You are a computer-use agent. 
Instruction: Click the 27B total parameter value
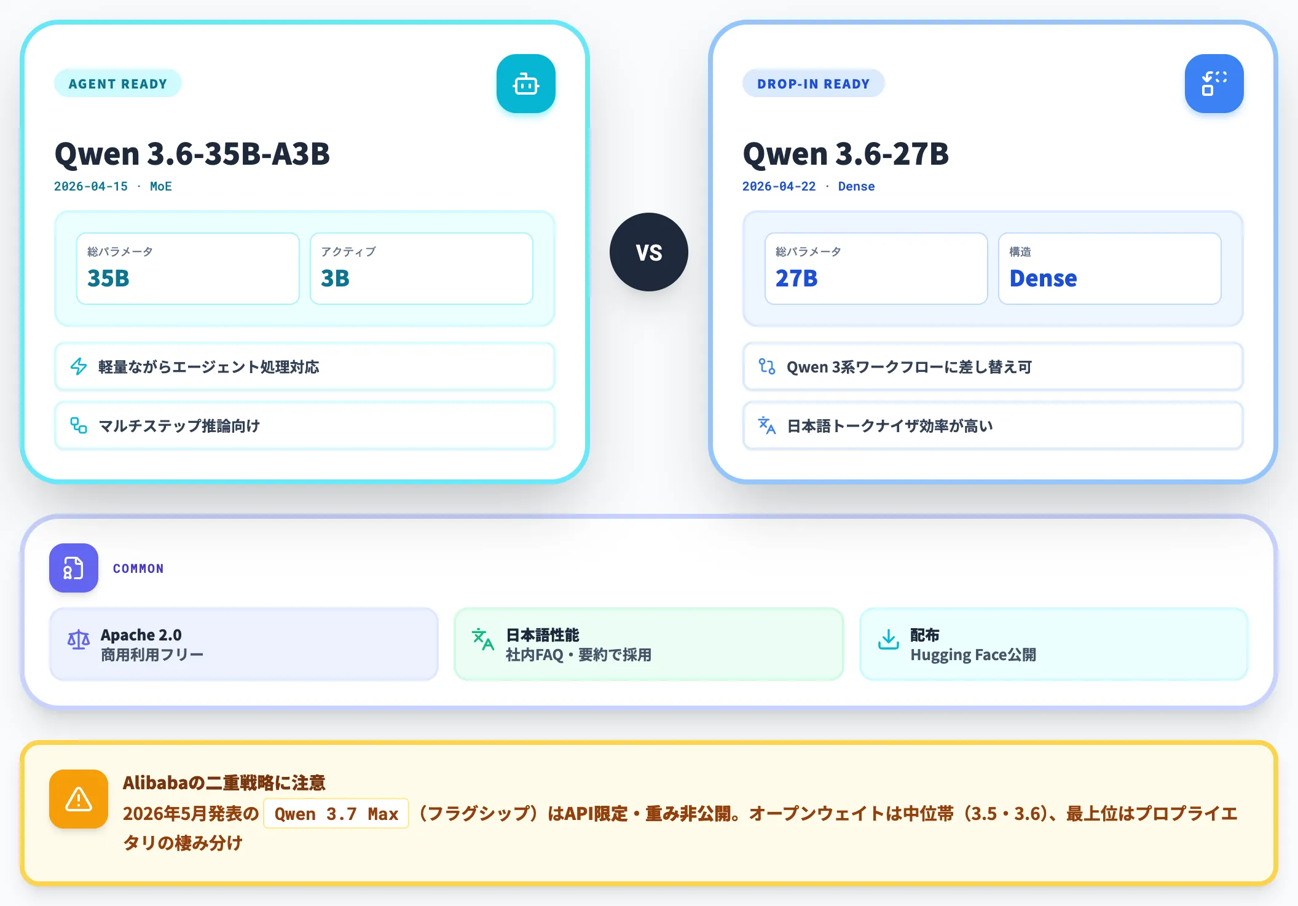[796, 278]
